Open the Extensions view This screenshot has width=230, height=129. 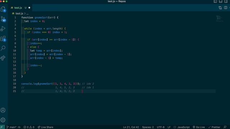3,39
